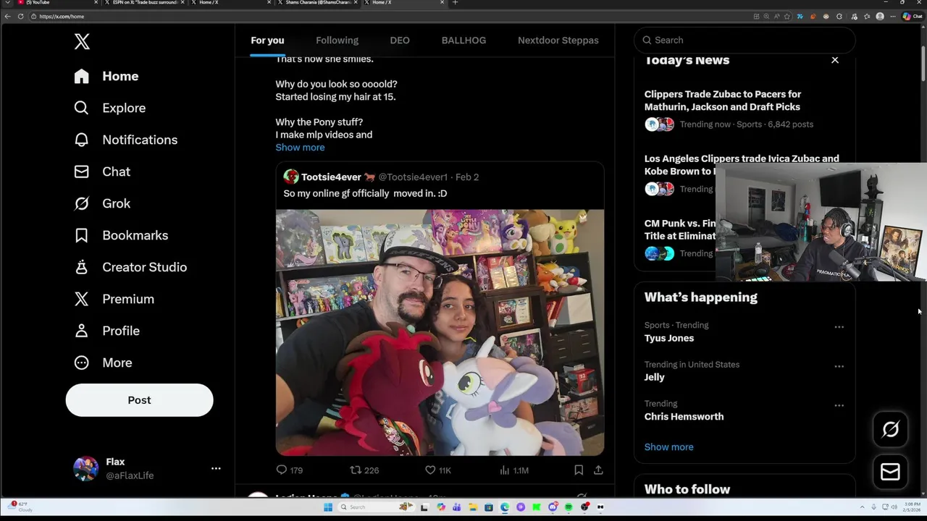Screen dimensions: 927x521
Task: Reload the page
Action: (x=20, y=16)
